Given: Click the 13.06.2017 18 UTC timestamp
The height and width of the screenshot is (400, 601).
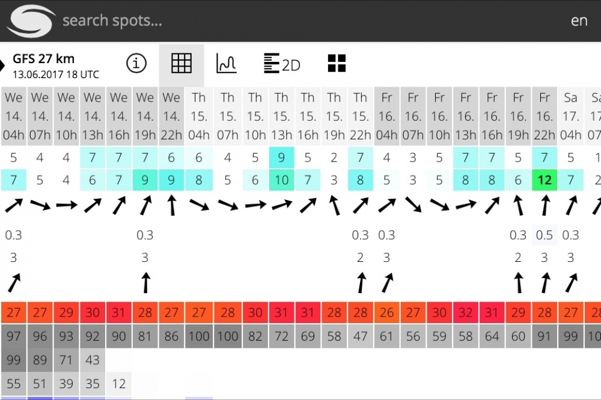Looking at the screenshot, I should pos(56,74).
